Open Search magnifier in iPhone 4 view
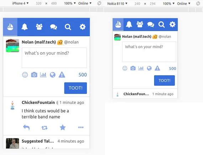203x155 pixels. click(x=68, y=27)
